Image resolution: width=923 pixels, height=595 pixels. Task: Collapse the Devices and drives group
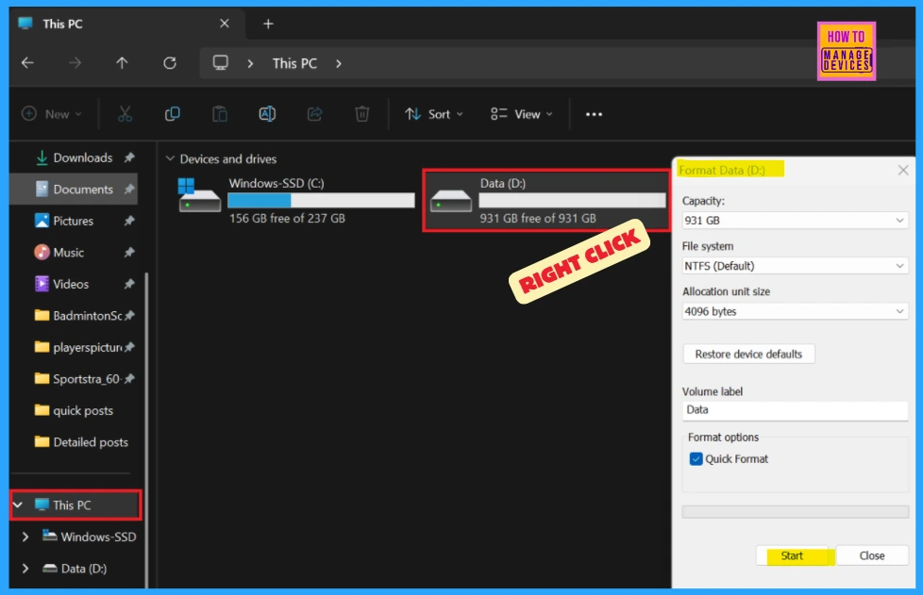click(x=170, y=158)
